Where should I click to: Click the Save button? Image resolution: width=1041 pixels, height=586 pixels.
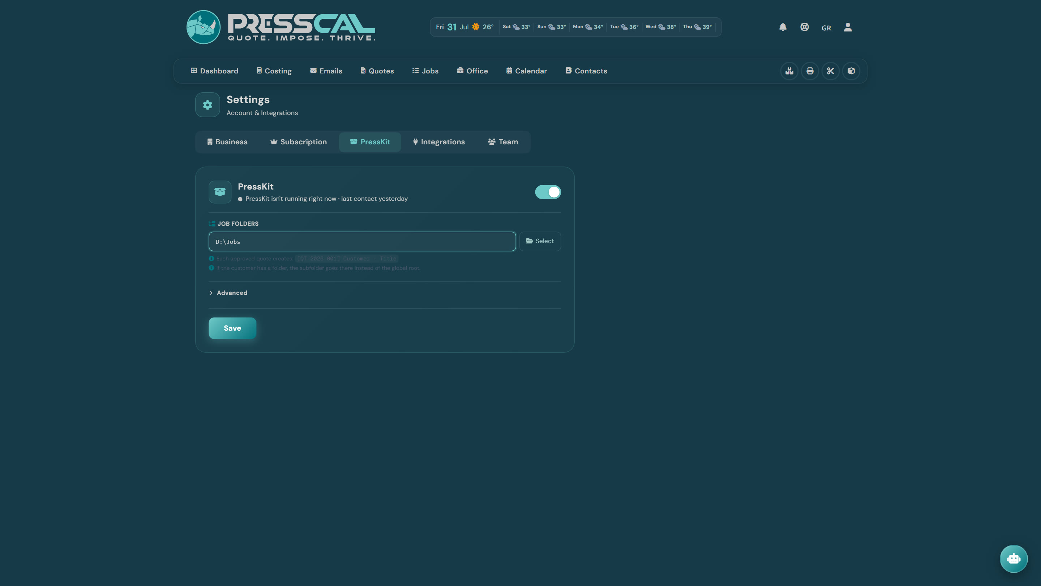pyautogui.click(x=232, y=328)
